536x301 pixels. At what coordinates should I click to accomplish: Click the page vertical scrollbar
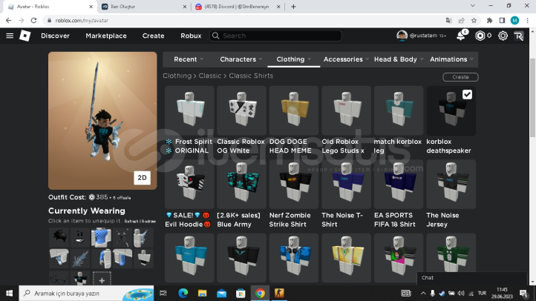click(532, 99)
